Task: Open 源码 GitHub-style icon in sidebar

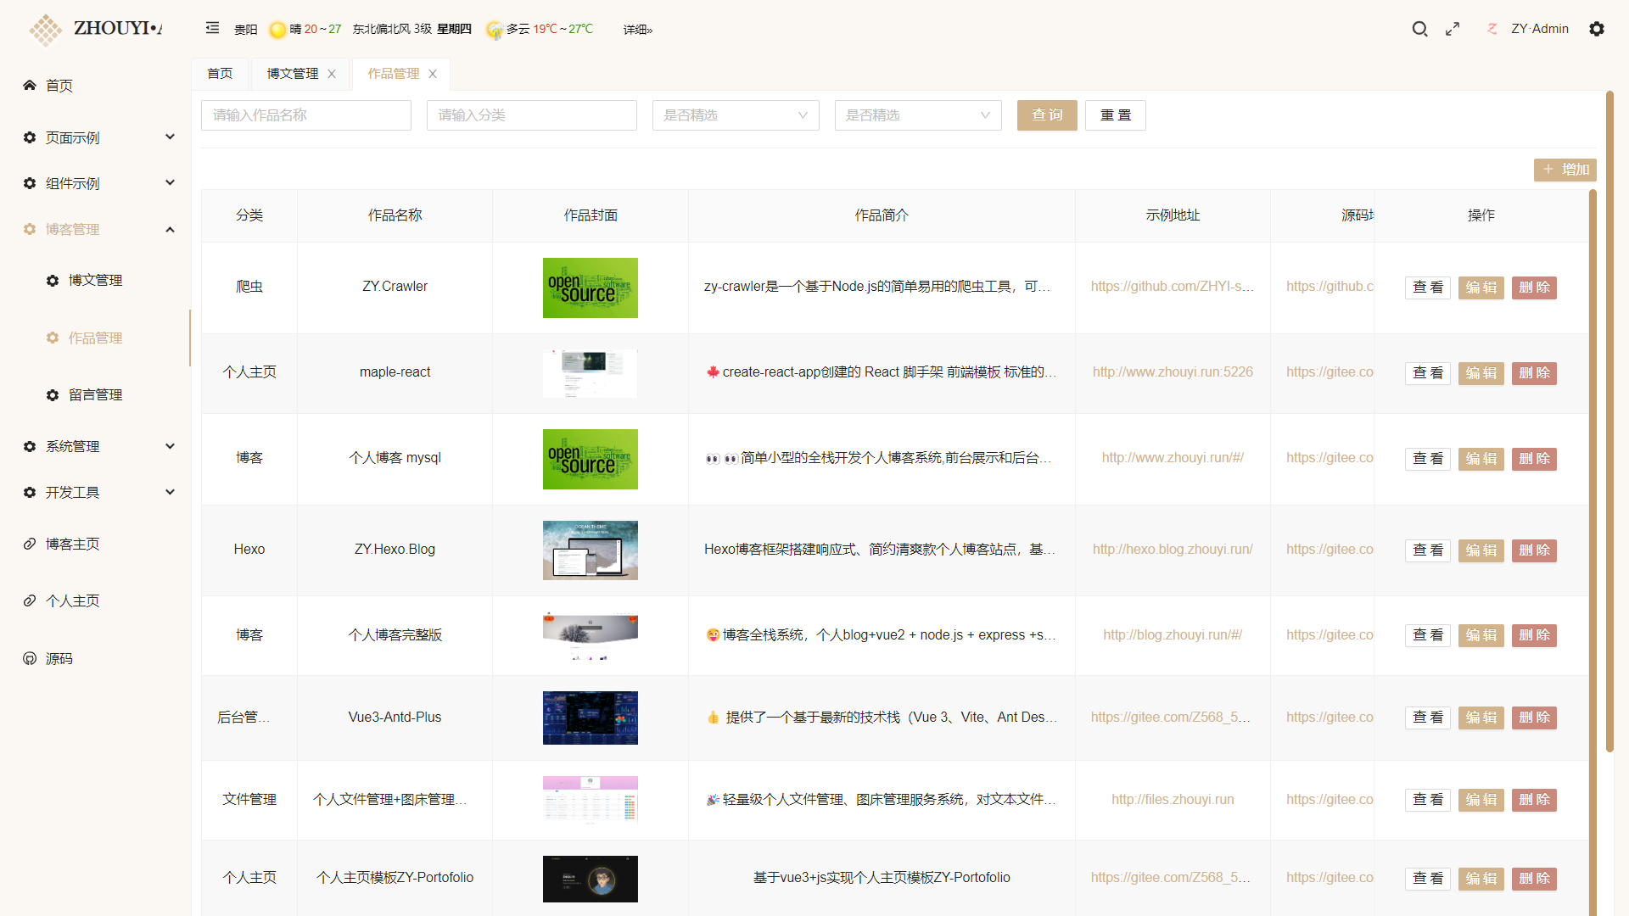Action: (x=30, y=658)
